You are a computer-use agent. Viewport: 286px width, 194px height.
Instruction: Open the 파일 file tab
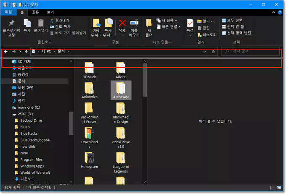[x=8, y=12]
